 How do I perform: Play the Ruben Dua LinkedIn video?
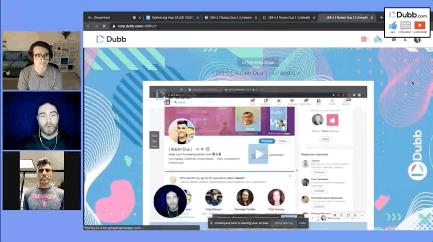[258, 154]
